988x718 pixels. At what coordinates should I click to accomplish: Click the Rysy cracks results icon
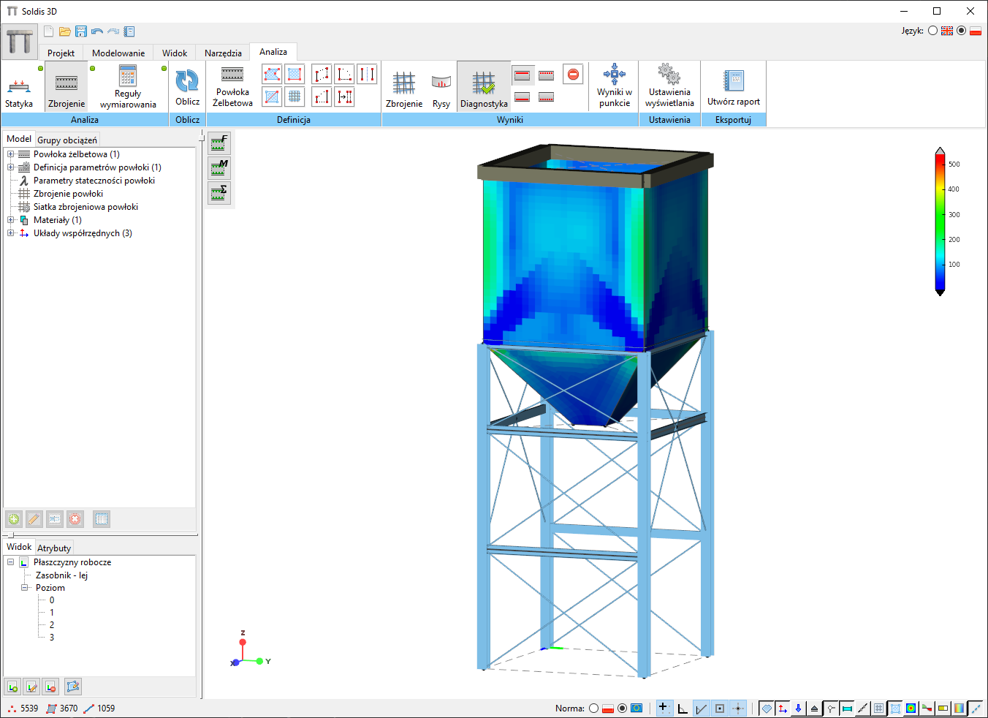pos(441,83)
